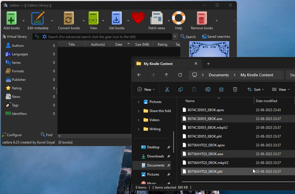
Task: Click the Saved searches button
Action: [216, 37]
